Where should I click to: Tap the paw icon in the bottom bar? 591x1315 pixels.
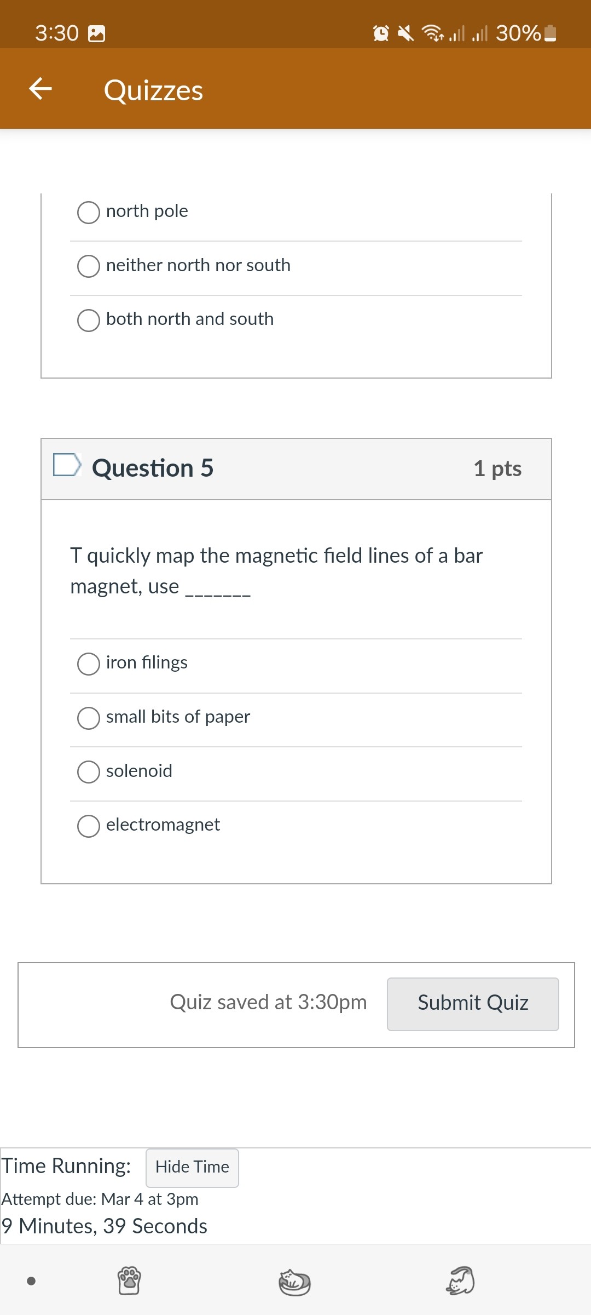pos(129,1280)
